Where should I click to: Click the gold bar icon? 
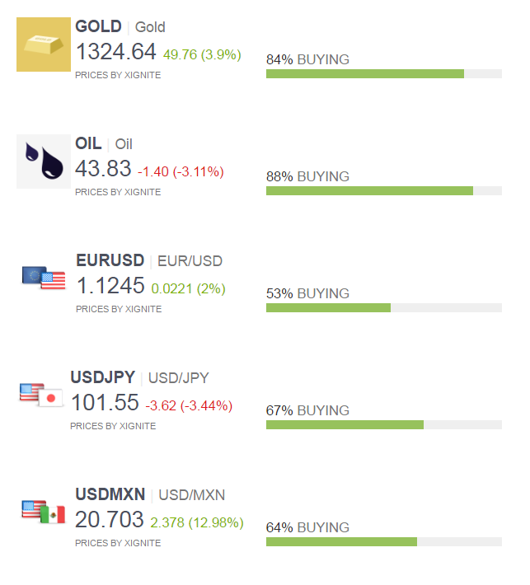coord(44,44)
